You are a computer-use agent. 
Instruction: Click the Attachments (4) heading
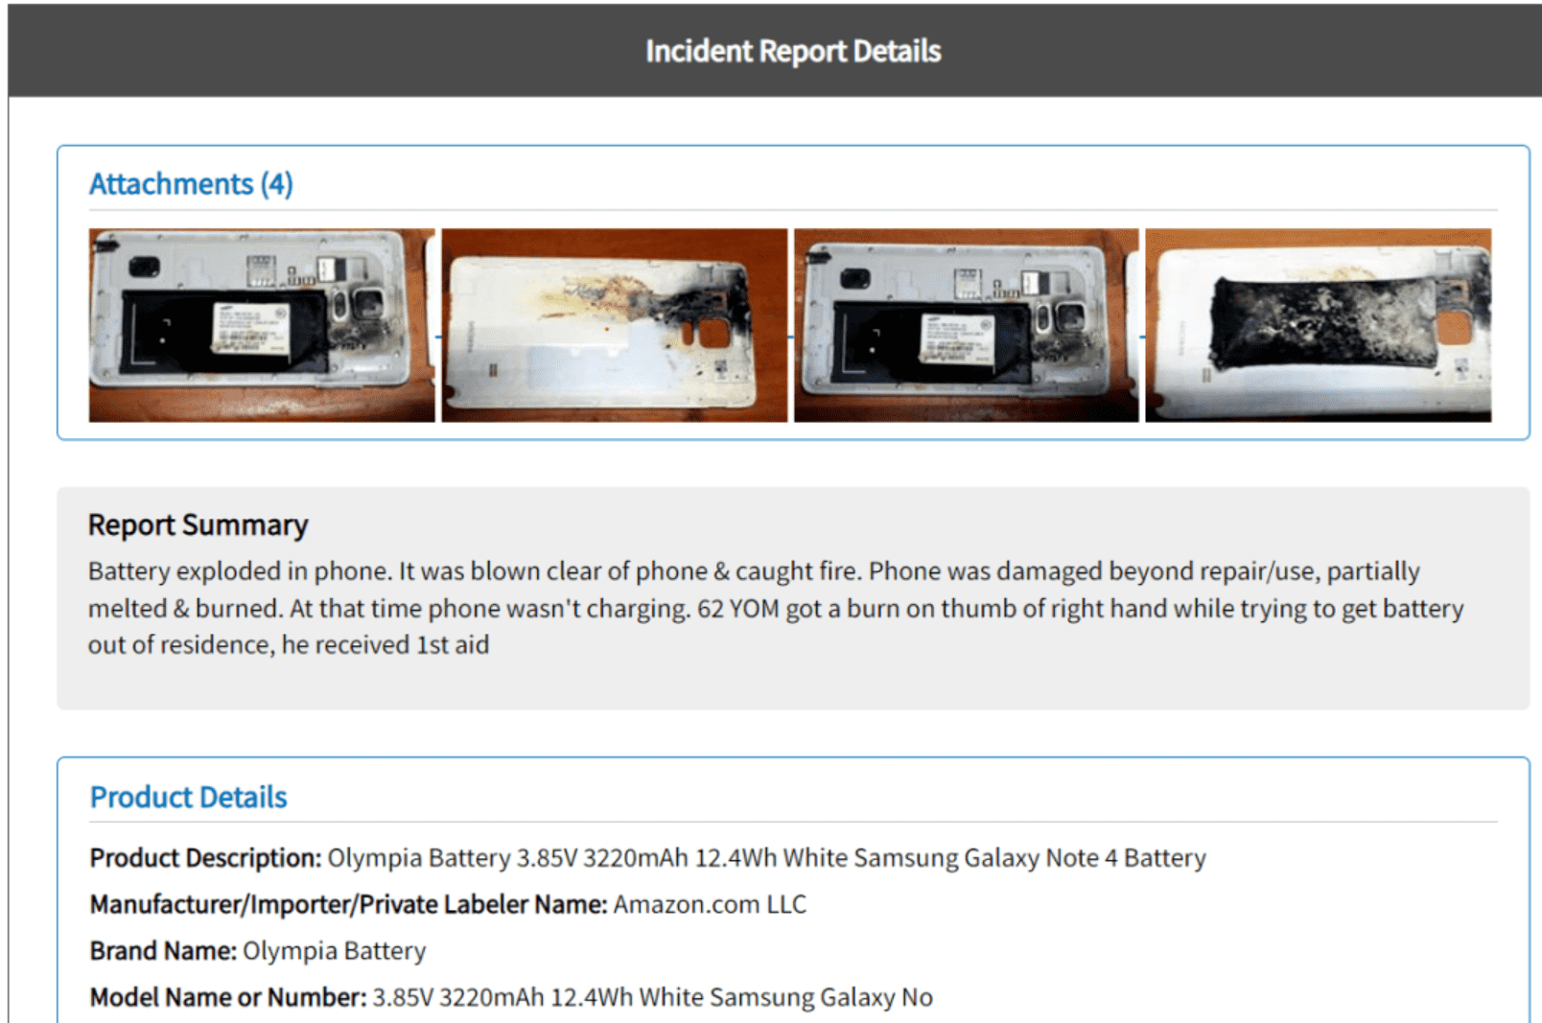tap(191, 184)
